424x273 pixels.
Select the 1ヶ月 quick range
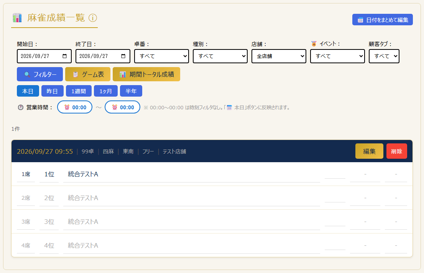pos(106,91)
